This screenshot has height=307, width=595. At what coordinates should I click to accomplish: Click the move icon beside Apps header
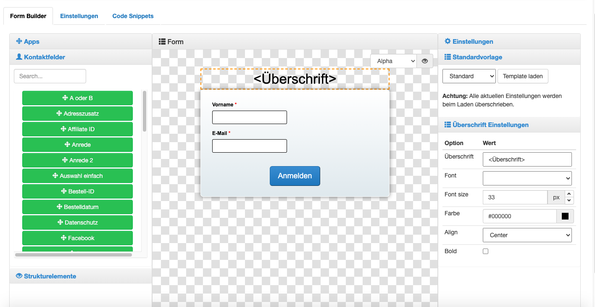(x=19, y=41)
